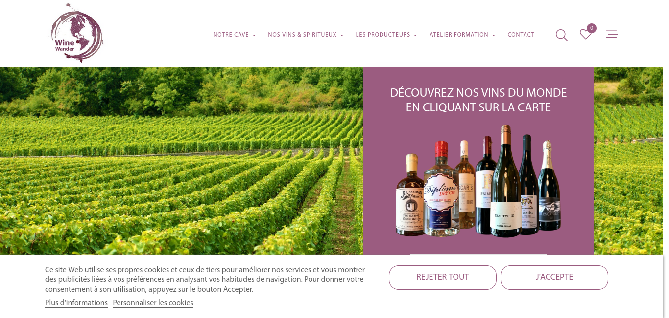Expand the Notre Cave dropdown arrow
The width and height of the screenshot is (669, 318).
254,35
